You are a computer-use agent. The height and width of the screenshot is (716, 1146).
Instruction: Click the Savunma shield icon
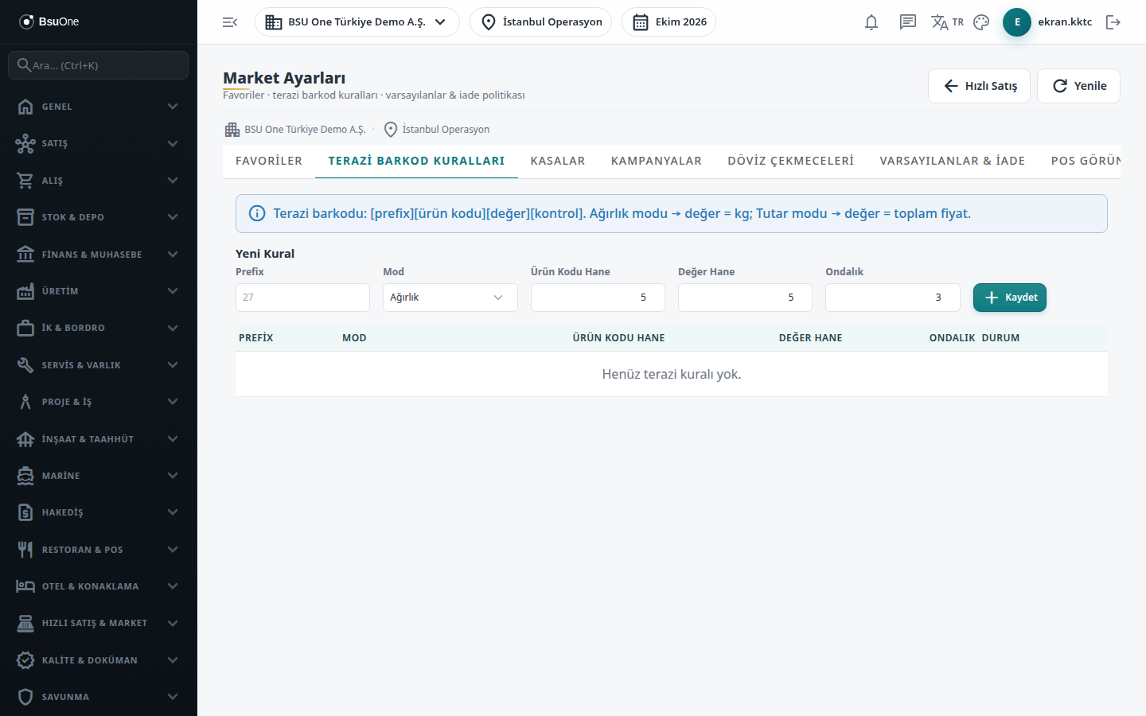25,697
